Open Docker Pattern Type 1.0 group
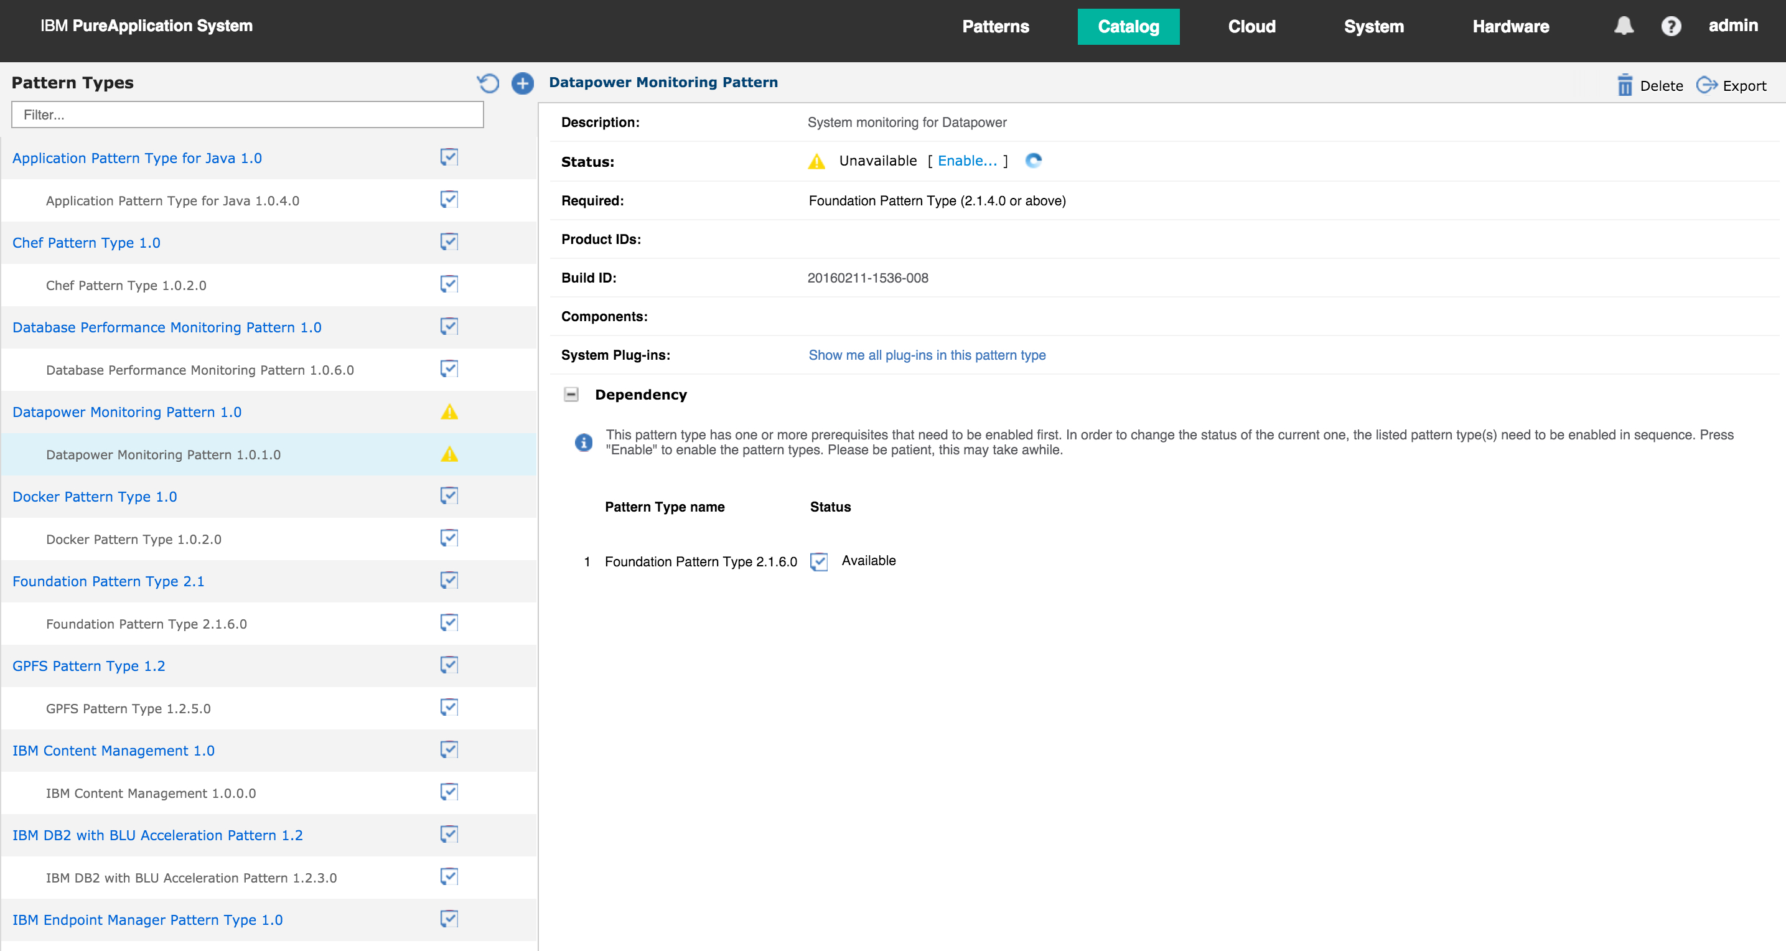This screenshot has height=951, width=1786. 95,497
